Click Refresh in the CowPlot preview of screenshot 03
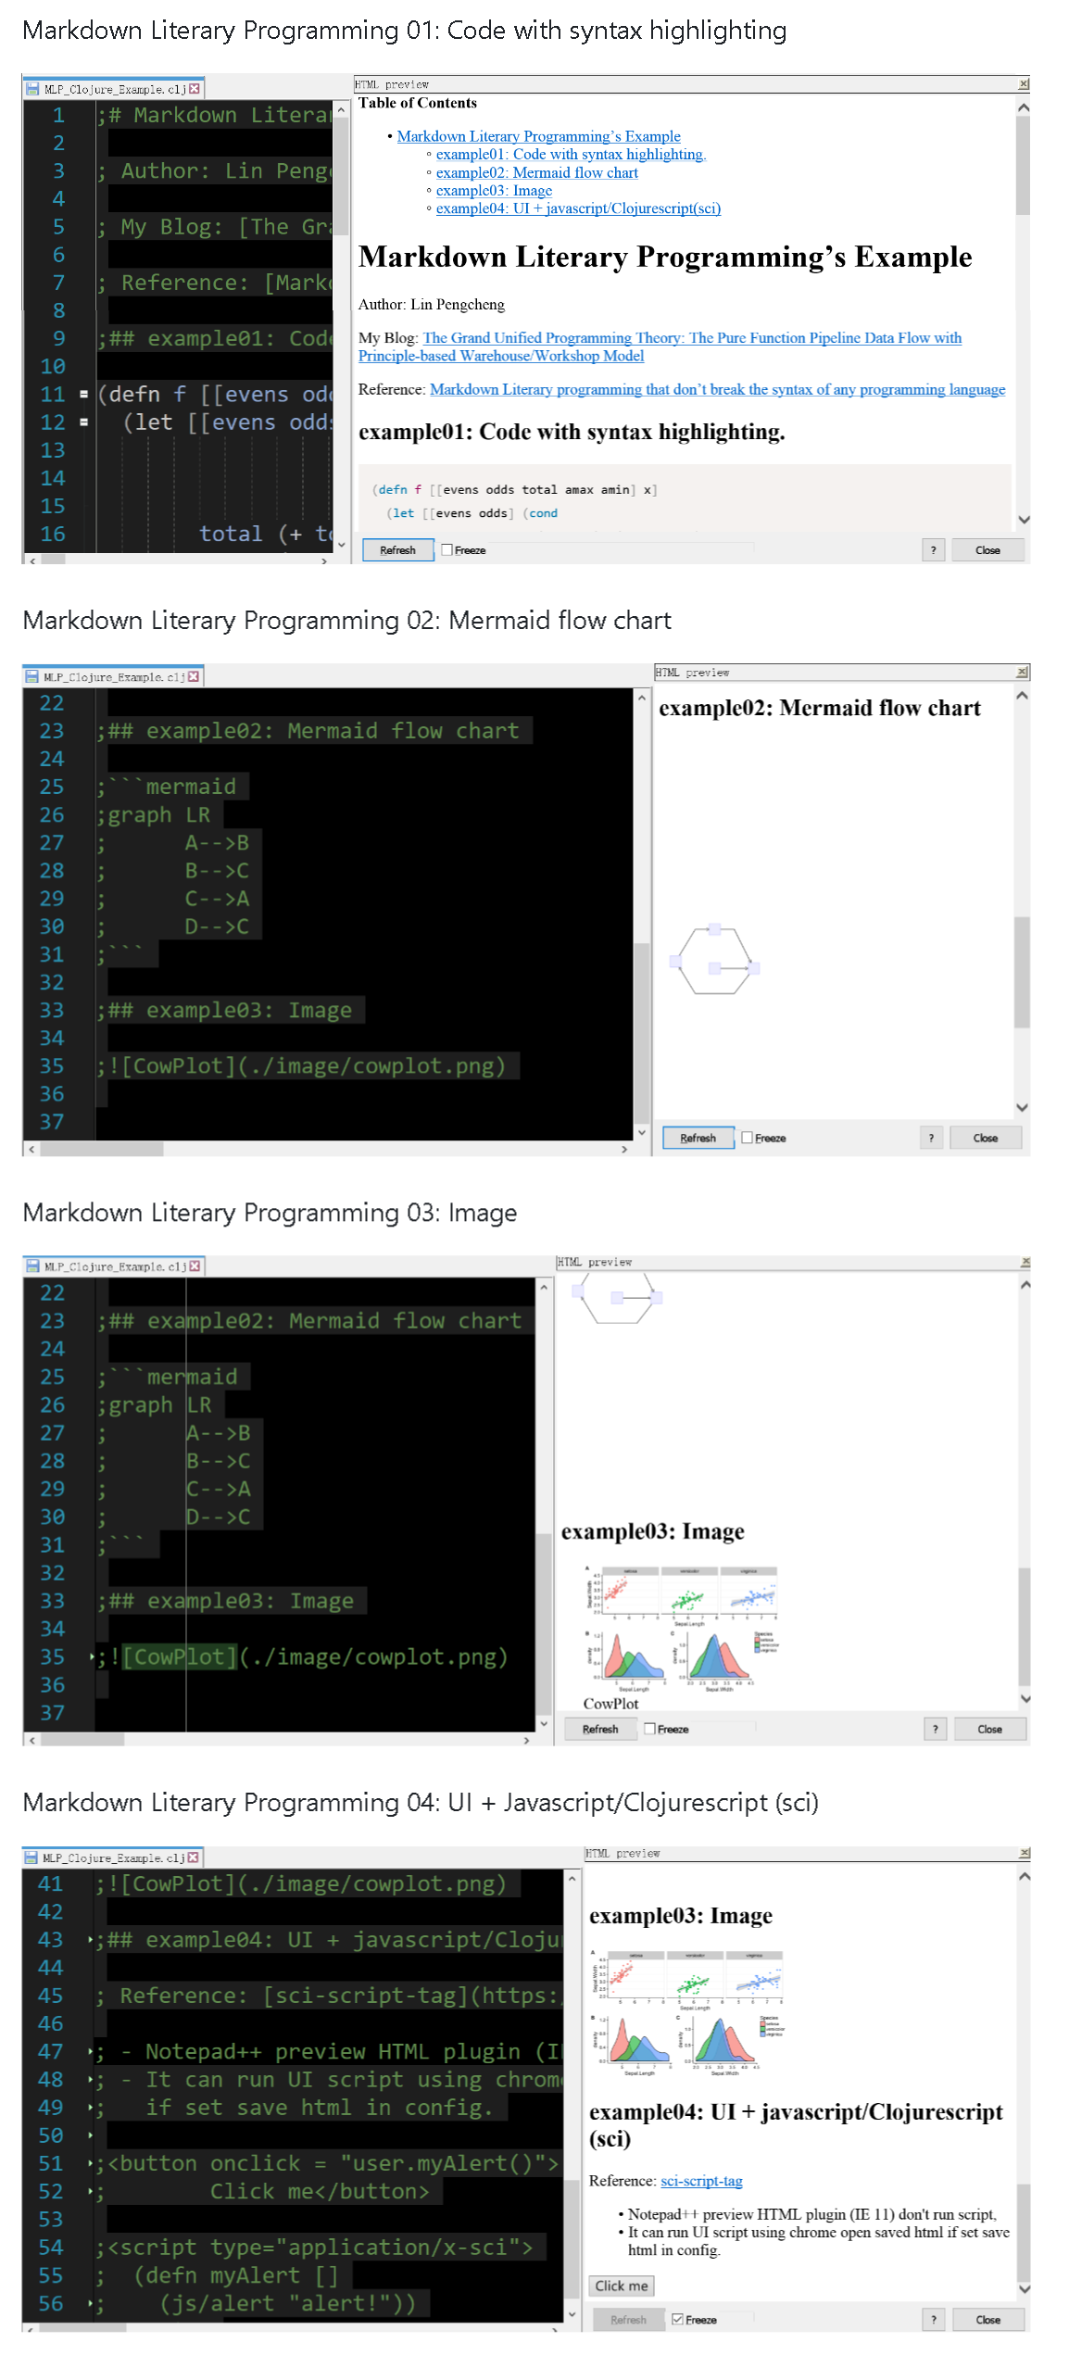1069x2355 pixels. [600, 1729]
